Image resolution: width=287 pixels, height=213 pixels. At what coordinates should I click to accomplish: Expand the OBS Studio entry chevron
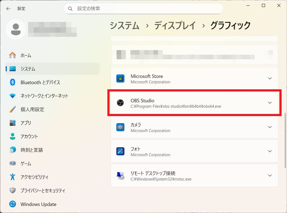[270, 103]
